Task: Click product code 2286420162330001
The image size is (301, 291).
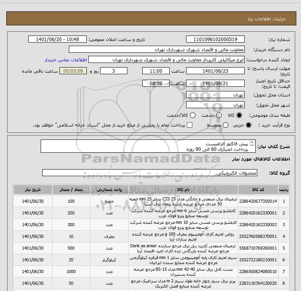Action: [258, 213]
